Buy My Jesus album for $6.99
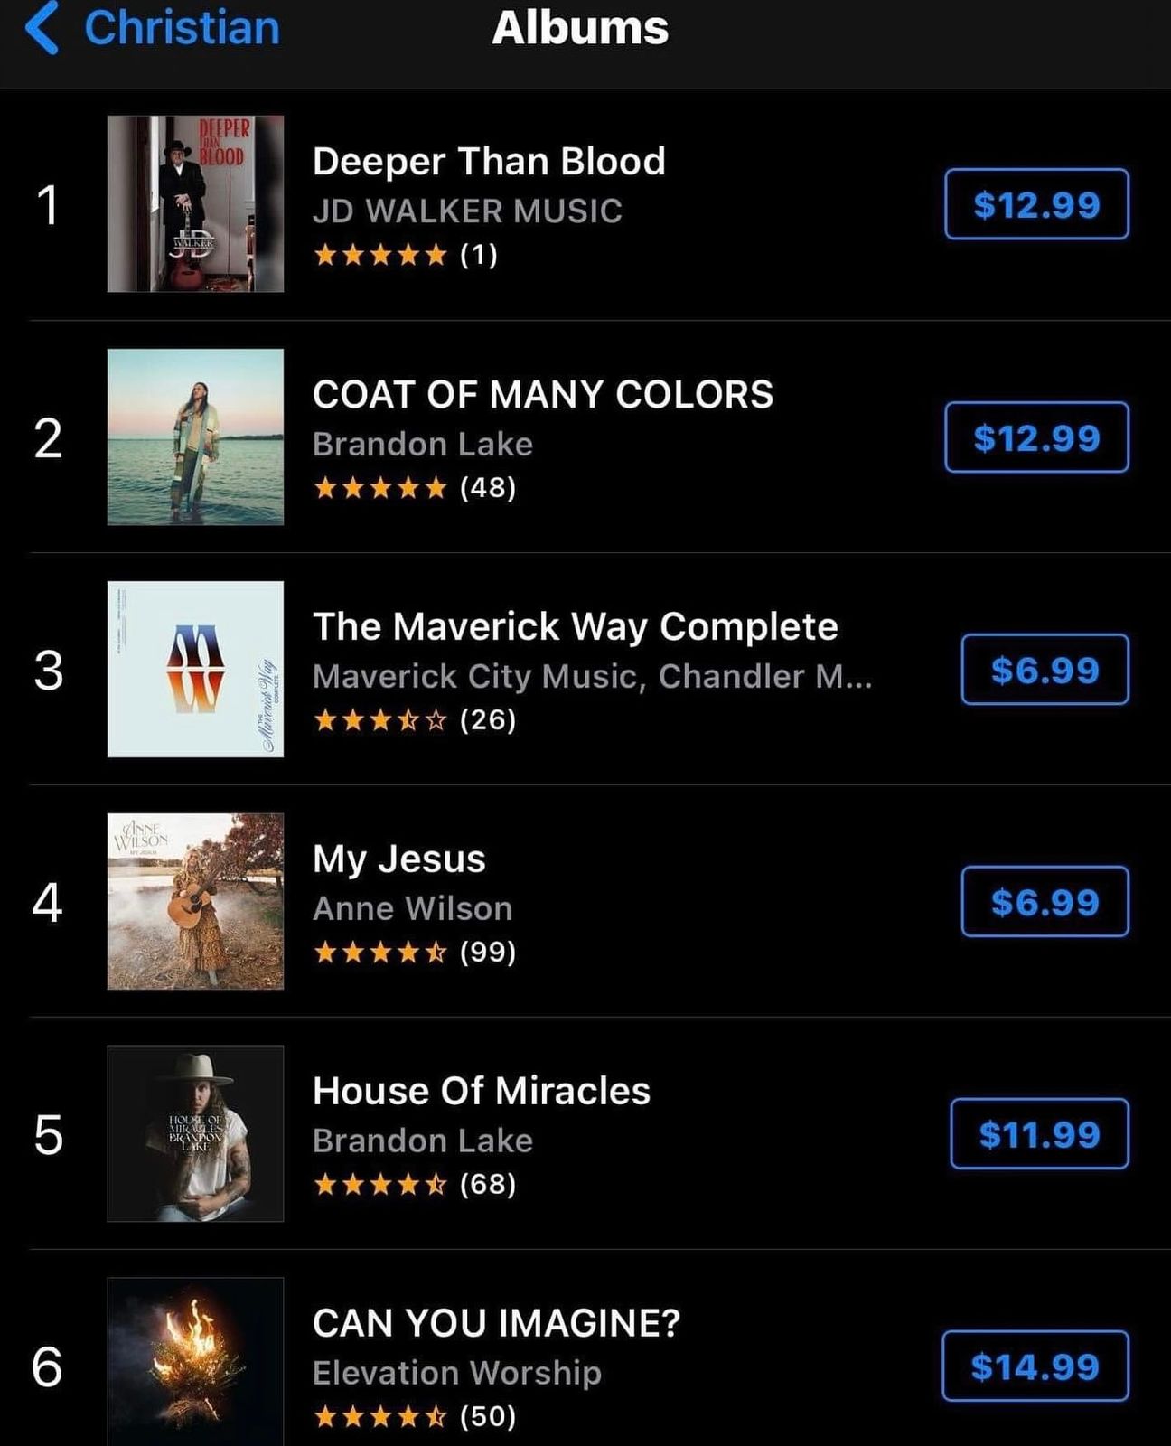The width and height of the screenshot is (1171, 1446). tap(1045, 902)
